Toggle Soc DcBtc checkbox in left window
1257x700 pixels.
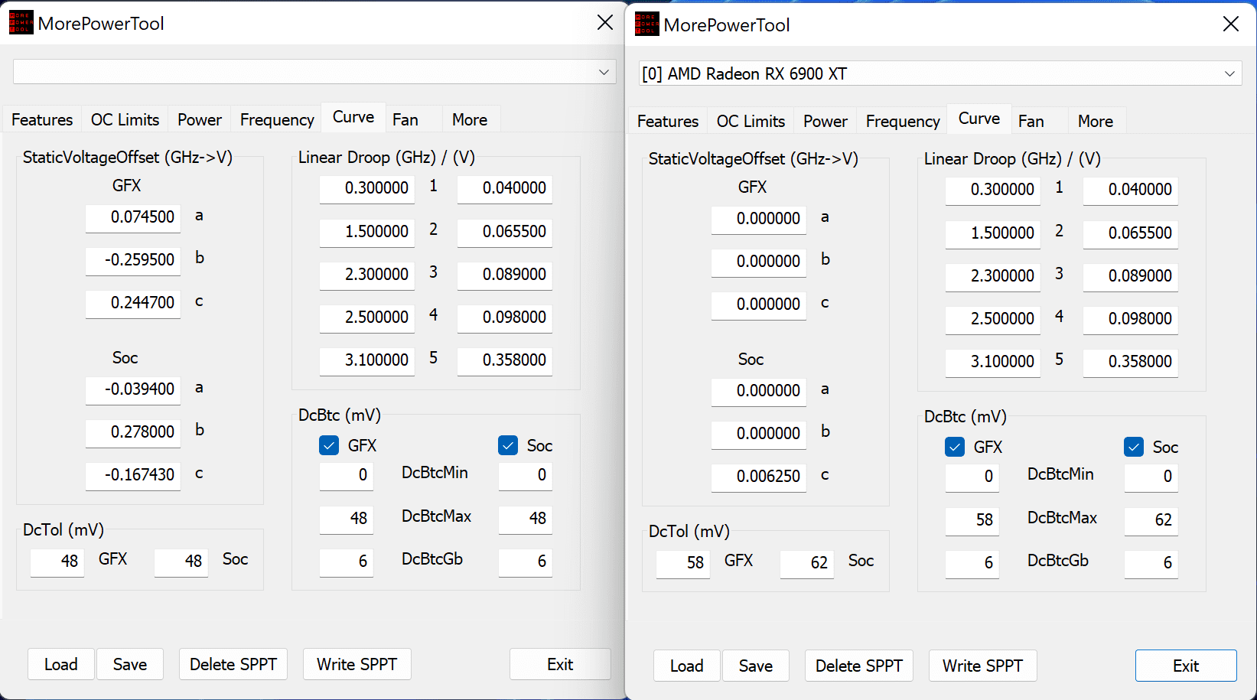pyautogui.click(x=508, y=445)
